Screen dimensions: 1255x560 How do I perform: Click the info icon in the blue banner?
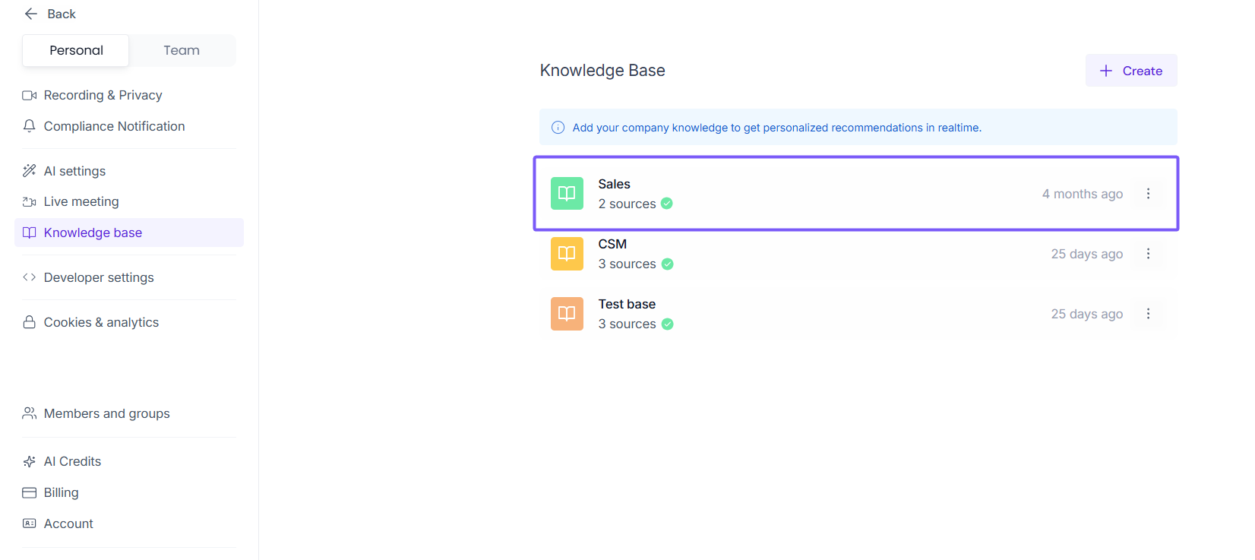pos(558,128)
